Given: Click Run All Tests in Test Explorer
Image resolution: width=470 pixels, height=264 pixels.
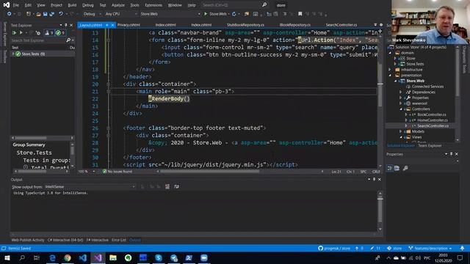Looking at the screenshot, I should [x=14, y=32].
